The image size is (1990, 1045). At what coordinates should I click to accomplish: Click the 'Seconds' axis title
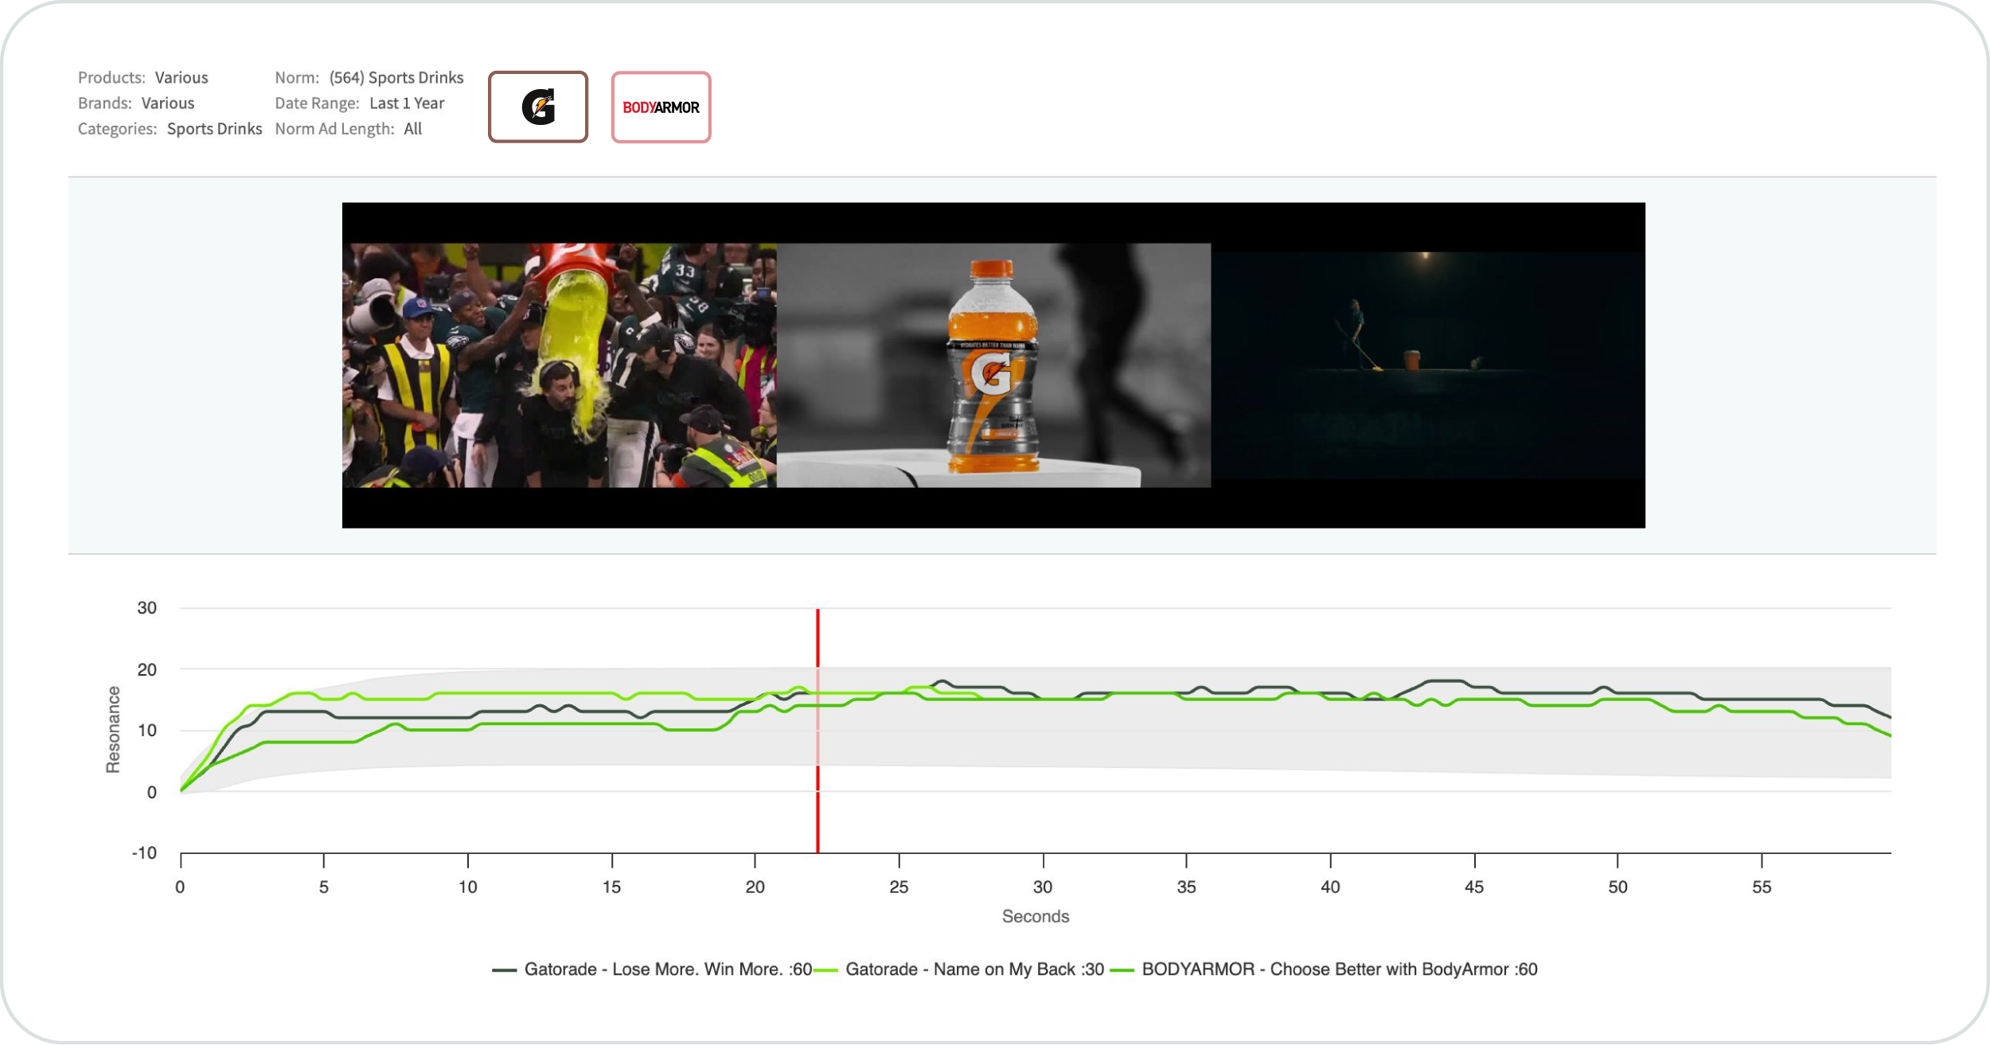[x=1036, y=916]
